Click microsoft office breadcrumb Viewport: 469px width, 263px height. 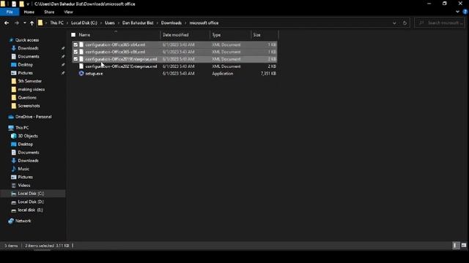coord(204,23)
